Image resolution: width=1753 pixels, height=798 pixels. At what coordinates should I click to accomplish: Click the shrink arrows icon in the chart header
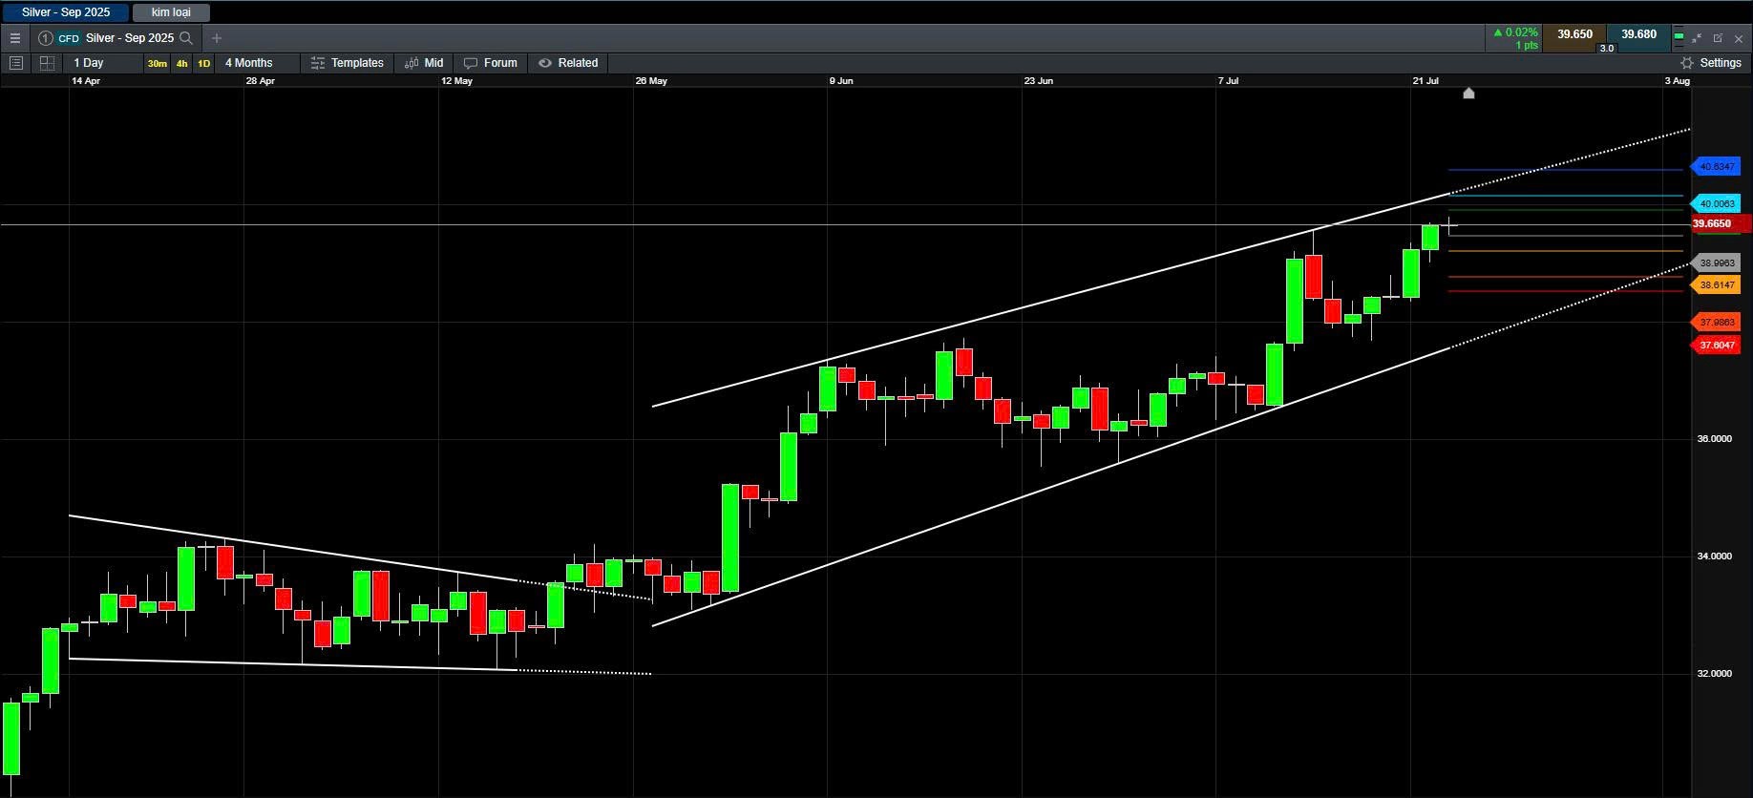[1697, 38]
